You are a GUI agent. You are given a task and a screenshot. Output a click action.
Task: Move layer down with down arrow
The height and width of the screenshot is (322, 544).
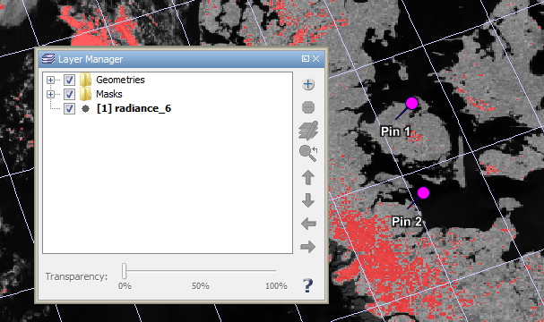pos(308,200)
